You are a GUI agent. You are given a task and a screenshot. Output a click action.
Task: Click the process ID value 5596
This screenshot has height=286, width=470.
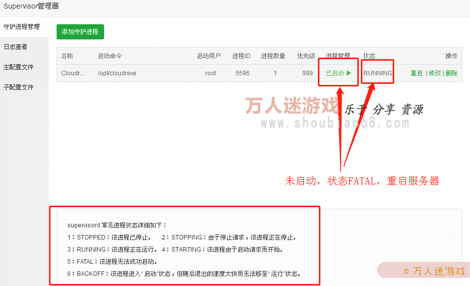243,73
